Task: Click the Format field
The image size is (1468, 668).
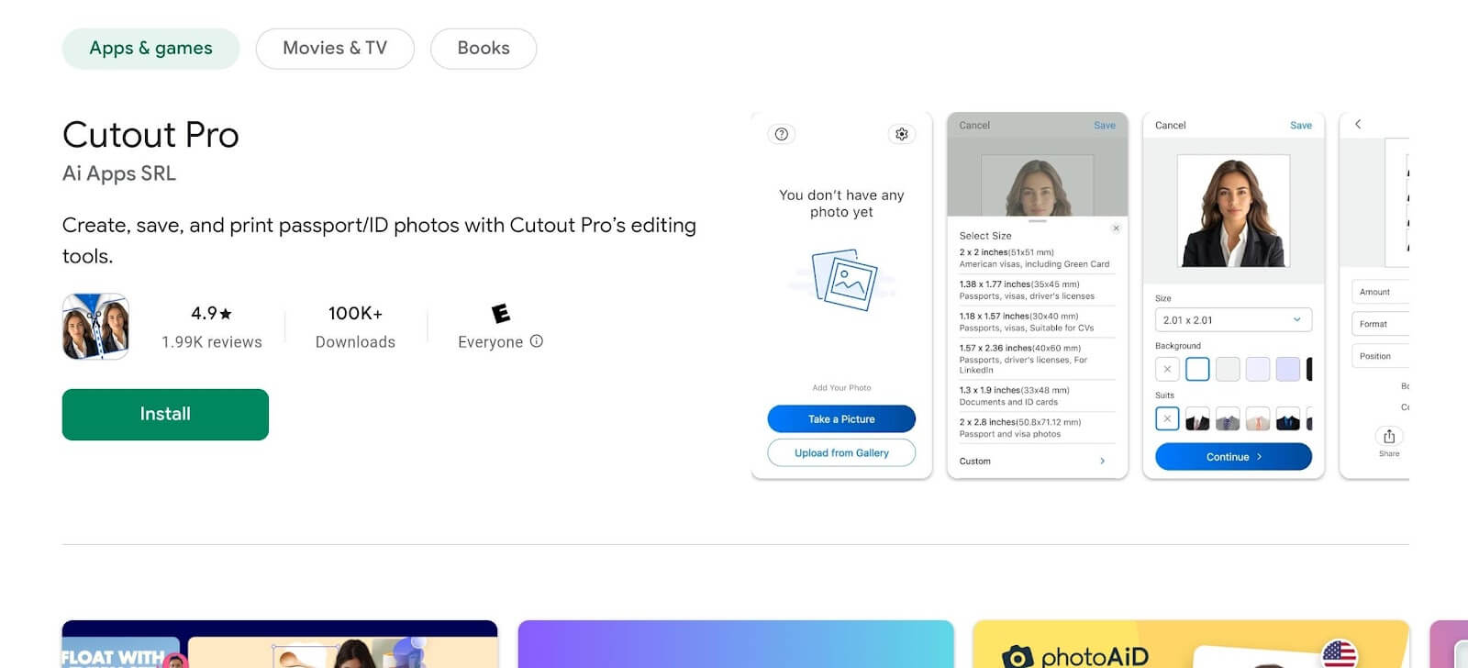Action: (x=1380, y=324)
